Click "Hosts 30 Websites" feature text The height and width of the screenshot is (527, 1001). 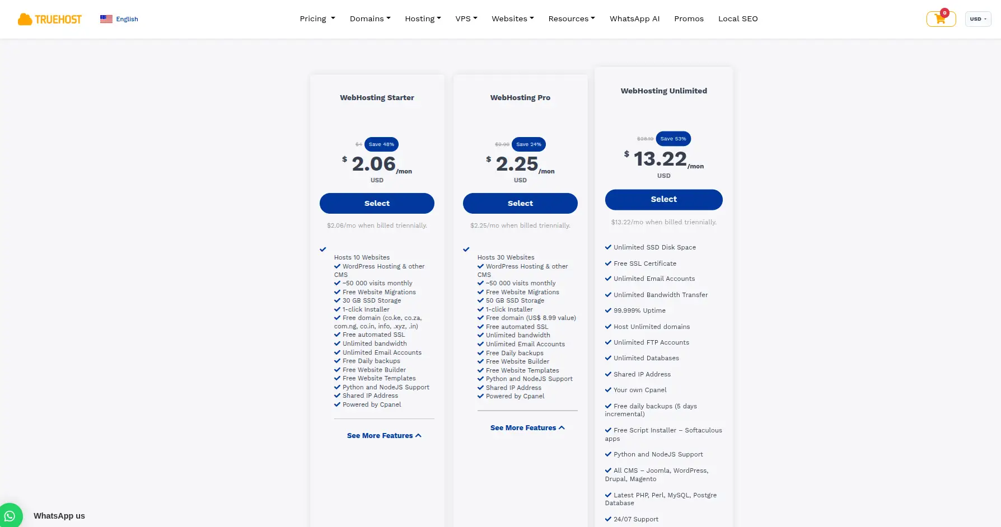pos(506,257)
